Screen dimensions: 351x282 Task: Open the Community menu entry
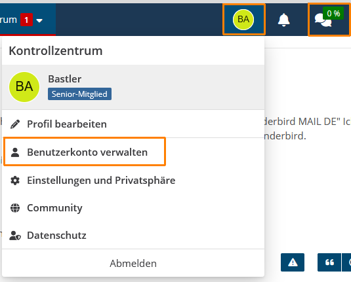[x=133, y=208]
